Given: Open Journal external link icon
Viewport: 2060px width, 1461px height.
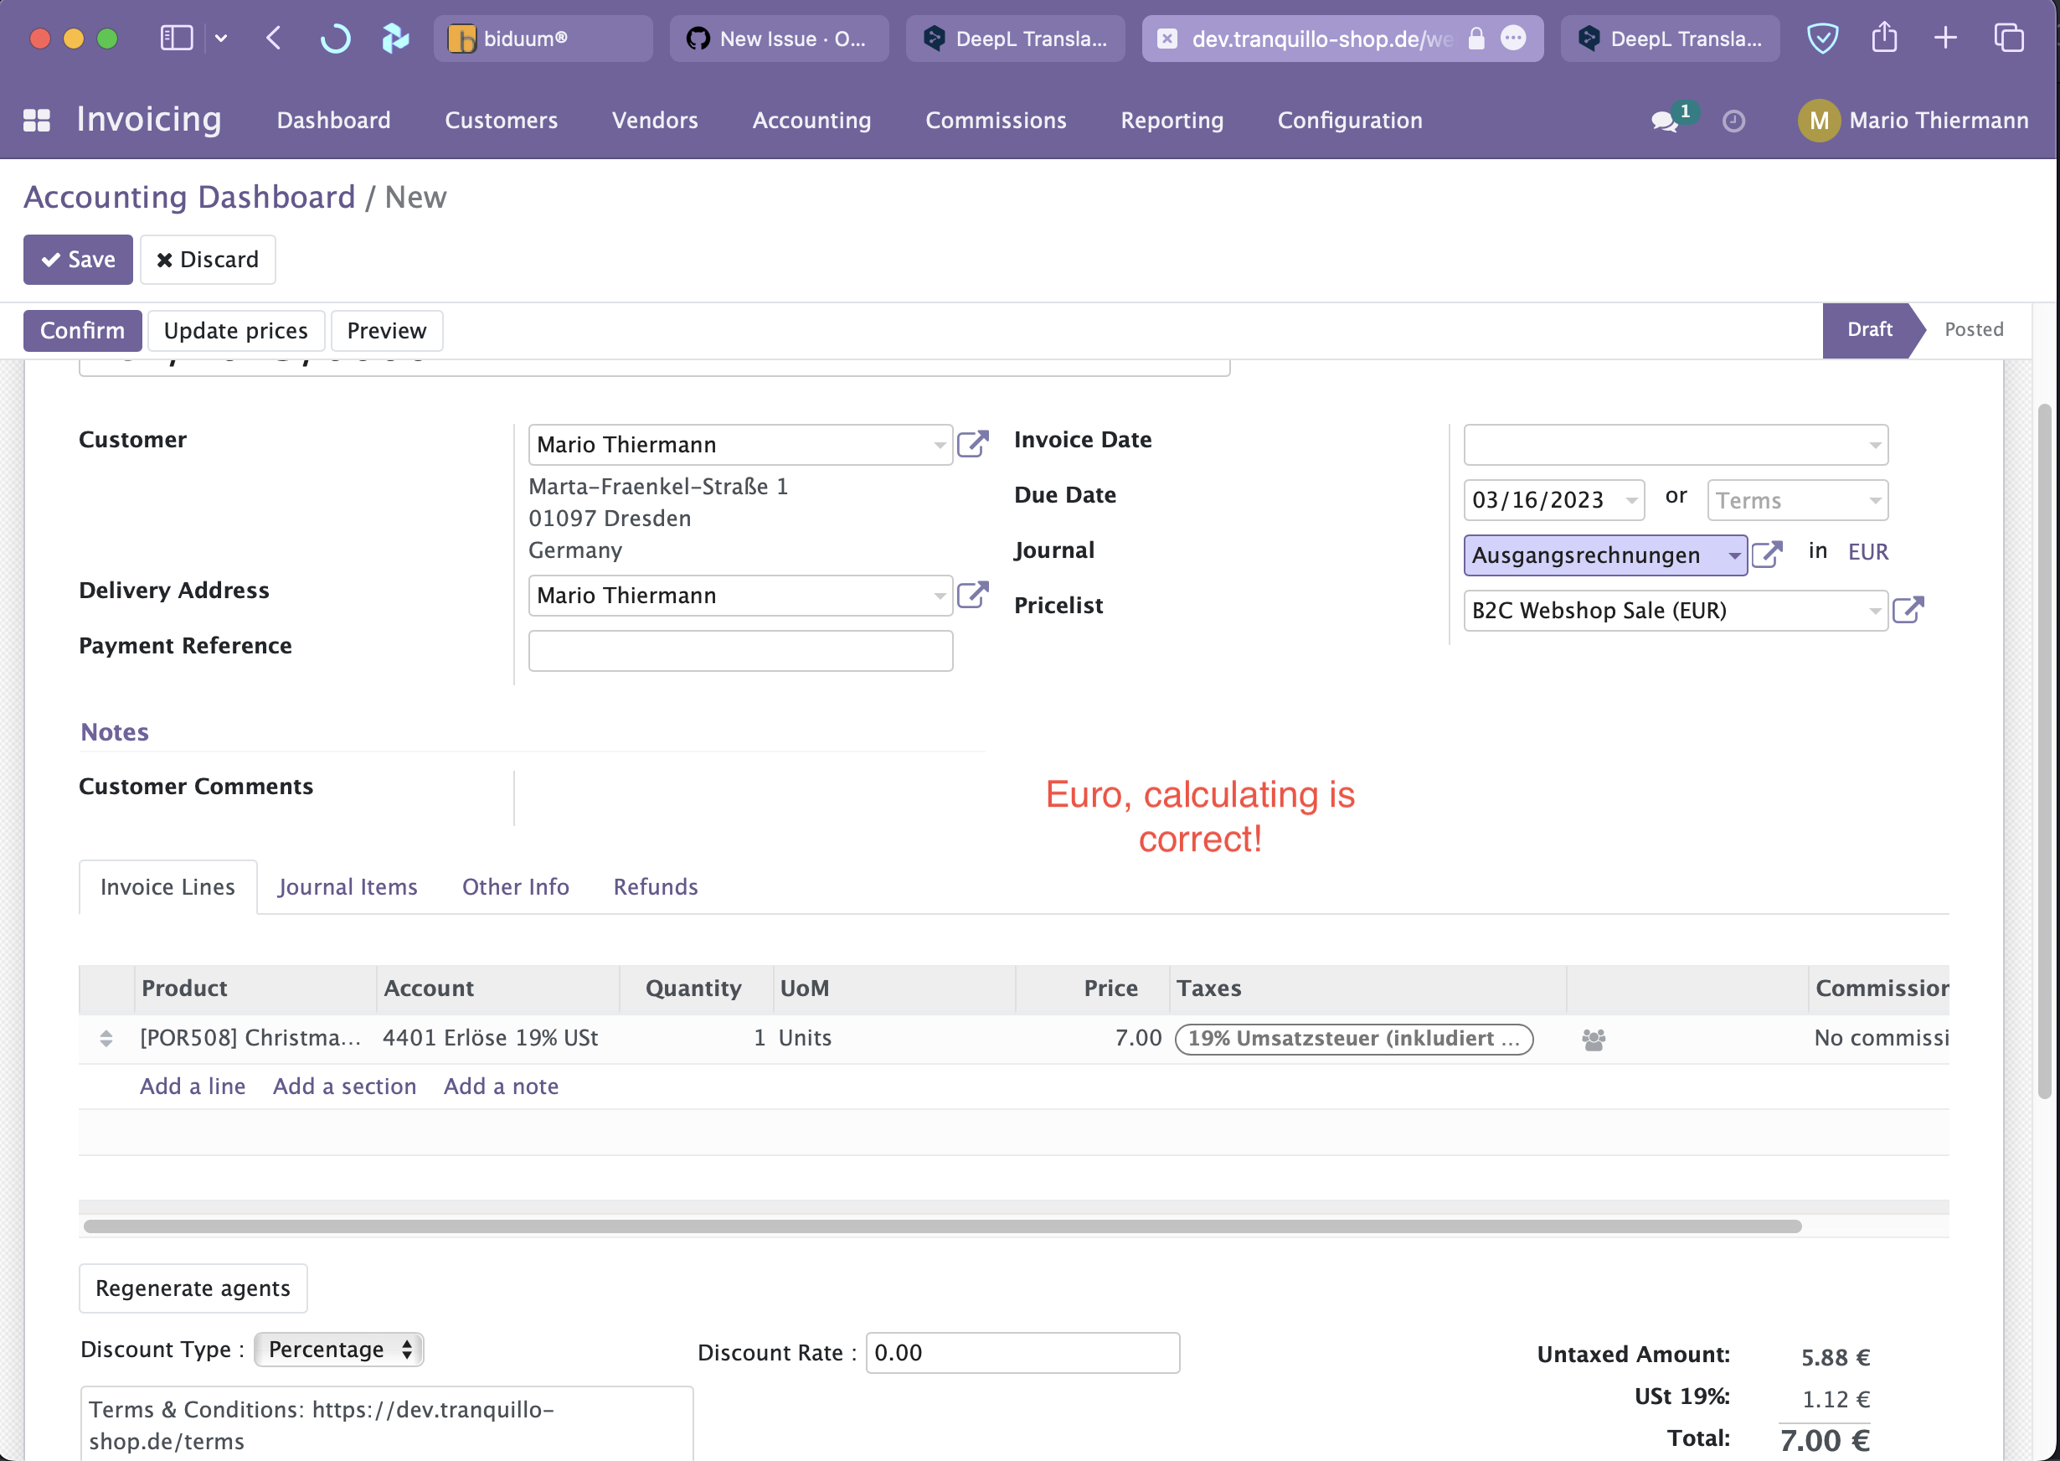Looking at the screenshot, I should [1767, 555].
